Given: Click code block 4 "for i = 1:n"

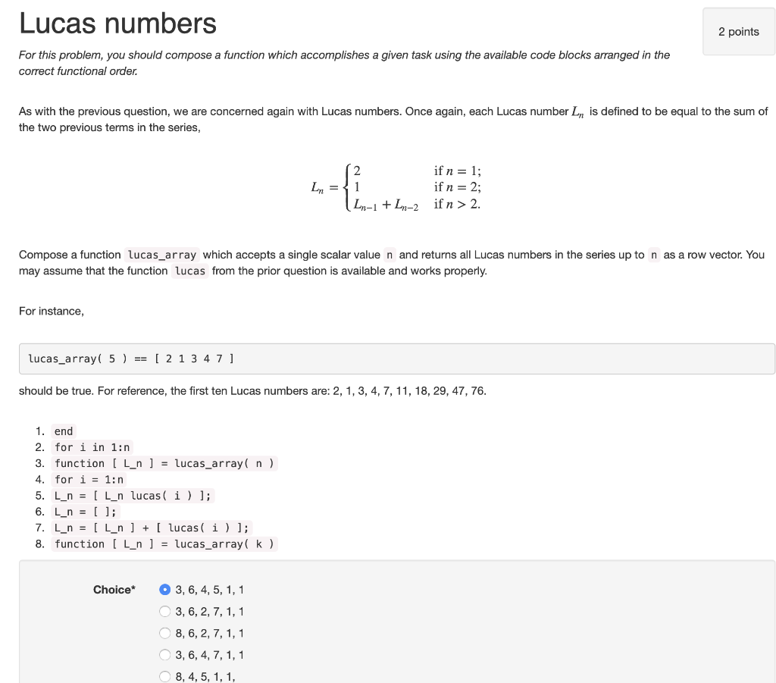Looking at the screenshot, I should [x=89, y=479].
